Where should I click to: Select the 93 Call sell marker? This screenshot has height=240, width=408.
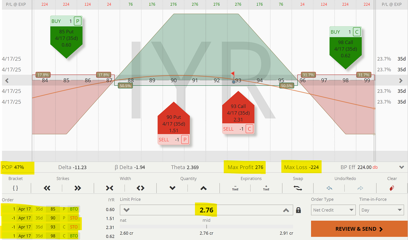pos(238,113)
